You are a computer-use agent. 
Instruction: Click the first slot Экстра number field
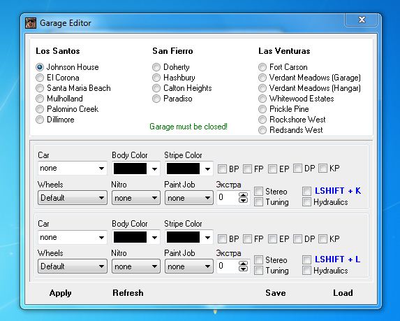(228, 197)
